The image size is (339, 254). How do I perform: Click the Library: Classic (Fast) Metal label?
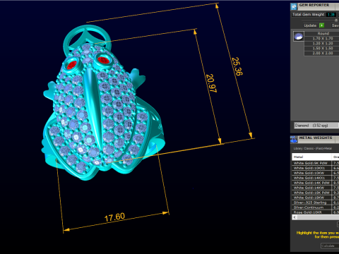(312, 148)
